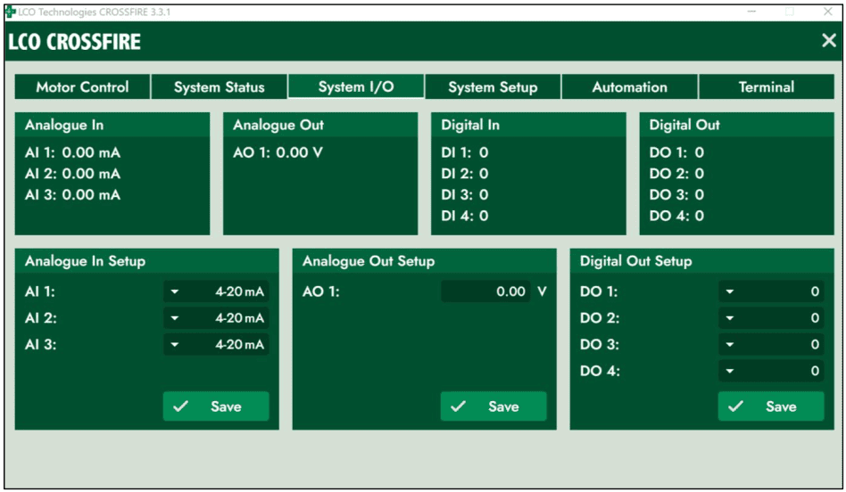Switch to the System Status tab
Image resolution: width=846 pixels, height=492 pixels.
219,86
